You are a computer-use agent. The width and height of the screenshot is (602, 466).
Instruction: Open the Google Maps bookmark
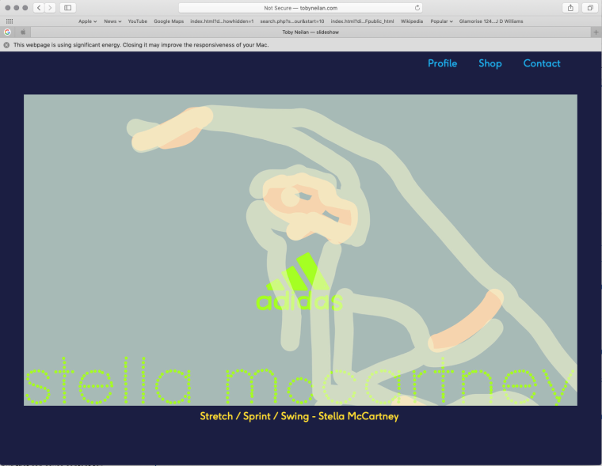point(169,21)
